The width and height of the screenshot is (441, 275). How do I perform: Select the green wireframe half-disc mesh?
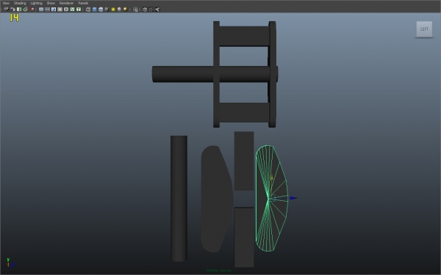click(271, 198)
